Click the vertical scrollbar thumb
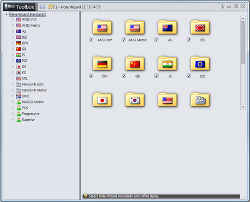Image resolution: width=250 pixels, height=202 pixels. (243, 42)
